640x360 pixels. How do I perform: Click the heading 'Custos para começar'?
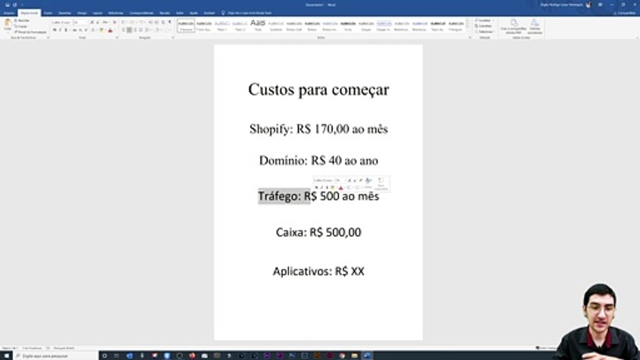318,89
